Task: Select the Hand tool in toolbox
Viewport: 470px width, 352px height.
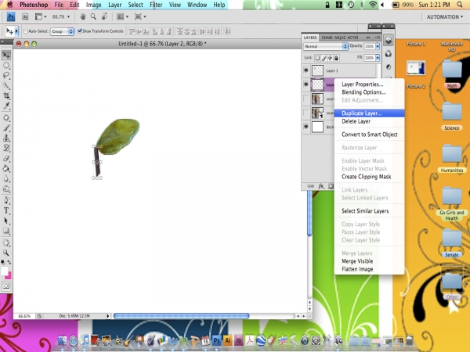Action: point(6,242)
